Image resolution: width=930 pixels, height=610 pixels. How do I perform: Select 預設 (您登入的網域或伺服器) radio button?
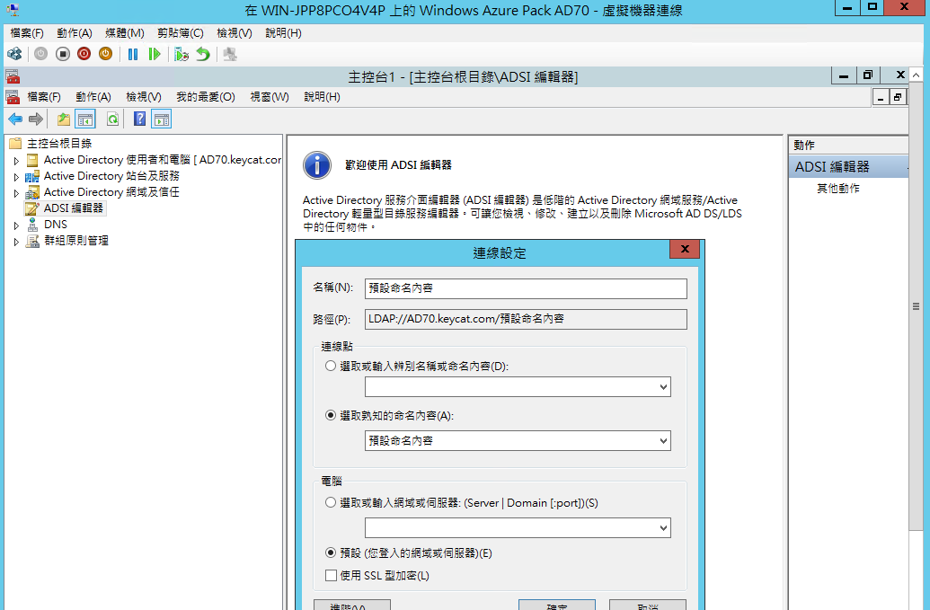point(331,553)
